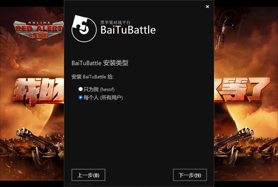Continue with the 下一步(N) button

[x=190, y=175]
